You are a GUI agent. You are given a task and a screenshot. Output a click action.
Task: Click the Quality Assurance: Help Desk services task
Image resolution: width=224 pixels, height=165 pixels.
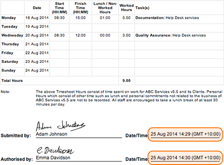click(171, 35)
